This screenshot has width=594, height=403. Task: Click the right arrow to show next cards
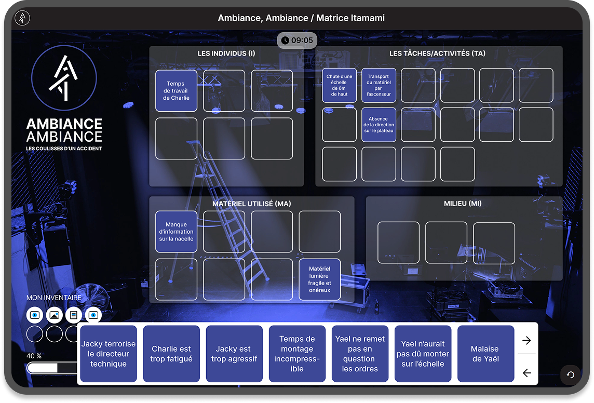coord(526,340)
